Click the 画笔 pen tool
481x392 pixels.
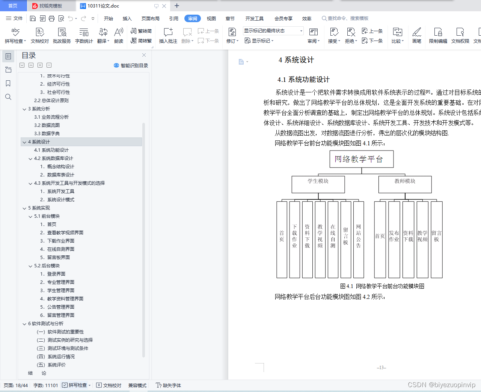click(417, 36)
